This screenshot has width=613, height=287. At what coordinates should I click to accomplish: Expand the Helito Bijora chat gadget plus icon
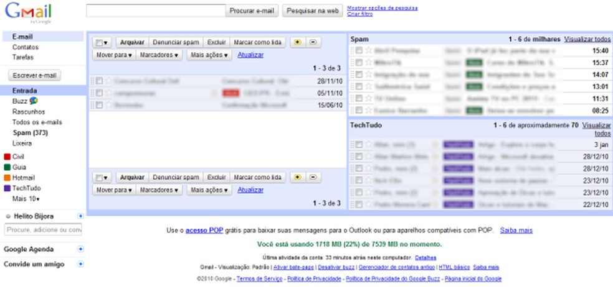80,216
